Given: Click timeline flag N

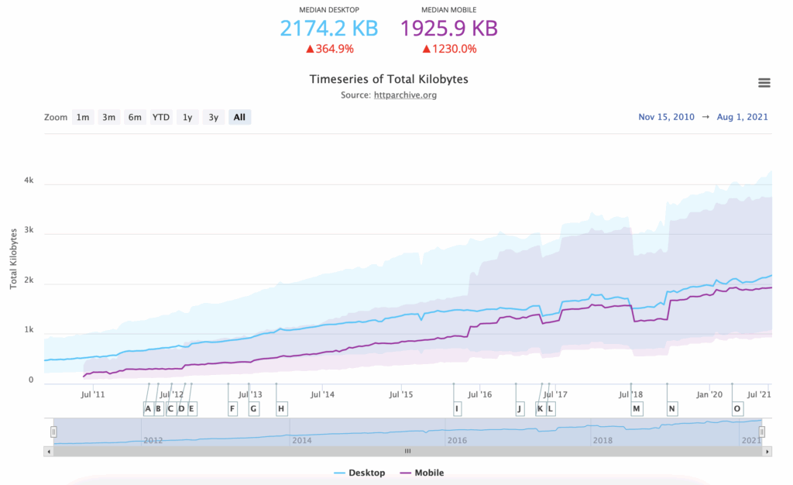Looking at the screenshot, I should tap(671, 408).
